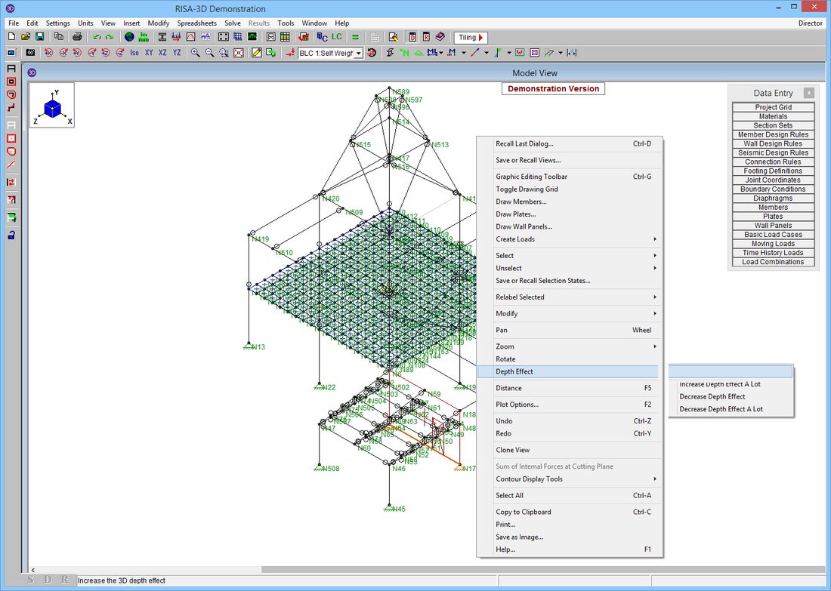Viewport: 831px width, 591px height.
Task: Click the LC load combinations icon
Action: (336, 37)
